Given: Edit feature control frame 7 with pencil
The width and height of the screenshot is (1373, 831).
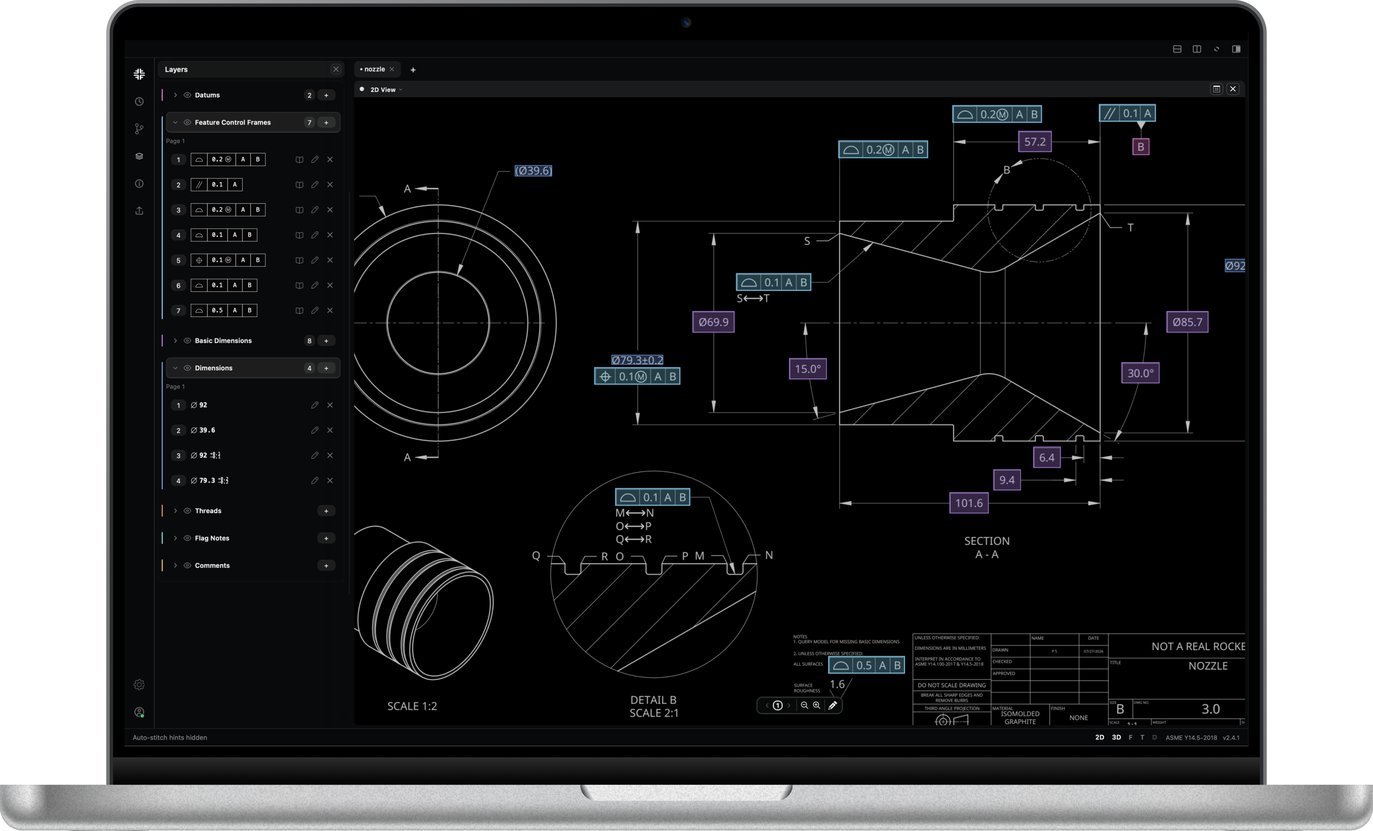Looking at the screenshot, I should (315, 310).
